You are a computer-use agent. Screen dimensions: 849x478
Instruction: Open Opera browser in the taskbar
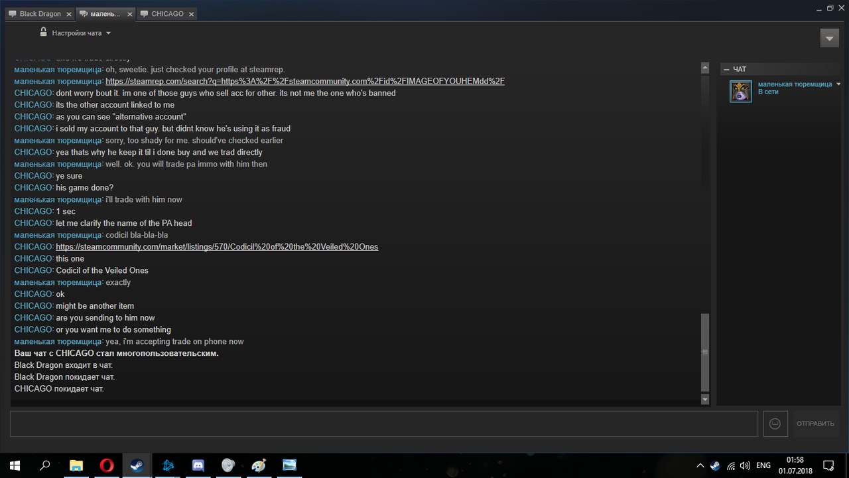(107, 465)
